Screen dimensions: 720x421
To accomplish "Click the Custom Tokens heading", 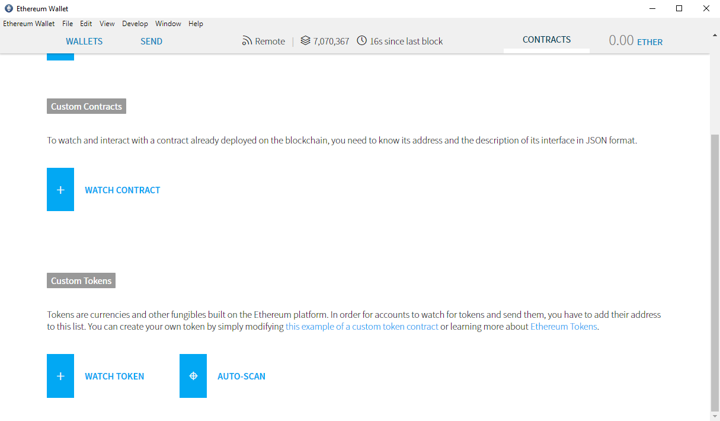I will (x=81, y=281).
